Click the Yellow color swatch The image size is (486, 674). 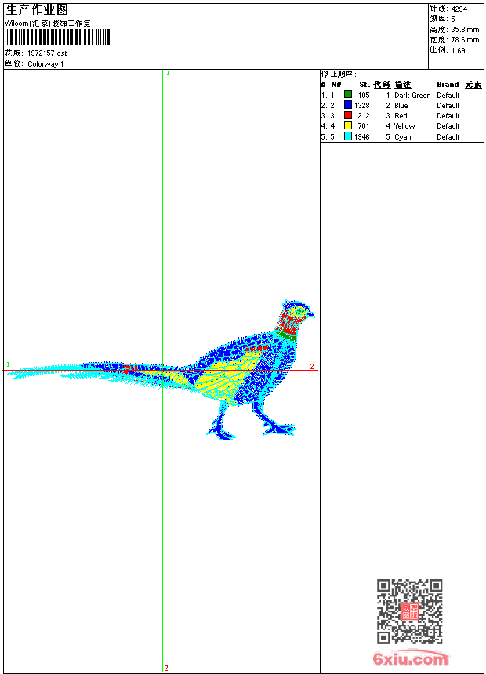pyautogui.click(x=348, y=125)
